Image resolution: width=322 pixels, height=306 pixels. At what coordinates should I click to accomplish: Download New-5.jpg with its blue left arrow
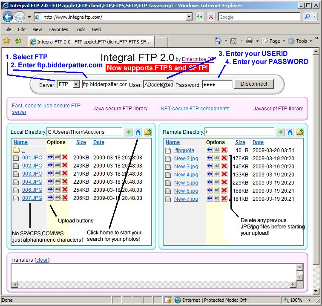click(210, 182)
